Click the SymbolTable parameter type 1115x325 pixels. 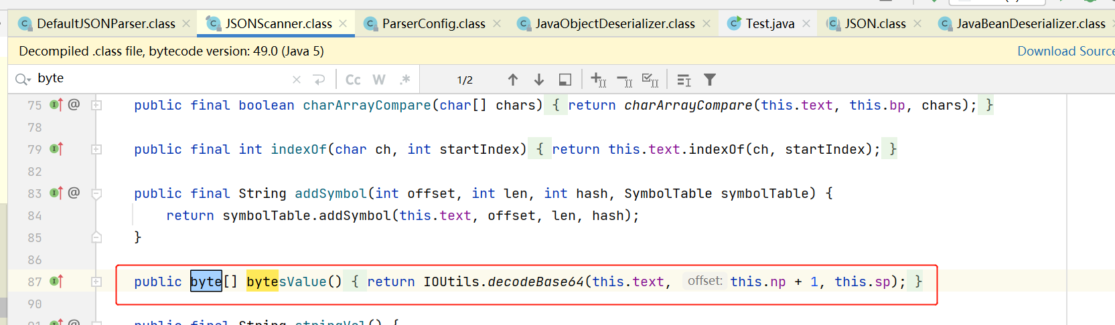(668, 193)
